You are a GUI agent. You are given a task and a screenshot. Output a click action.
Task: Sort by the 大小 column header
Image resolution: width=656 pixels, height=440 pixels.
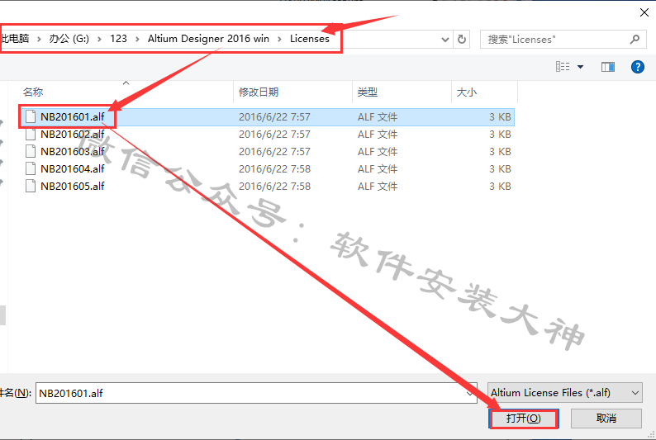click(x=484, y=92)
